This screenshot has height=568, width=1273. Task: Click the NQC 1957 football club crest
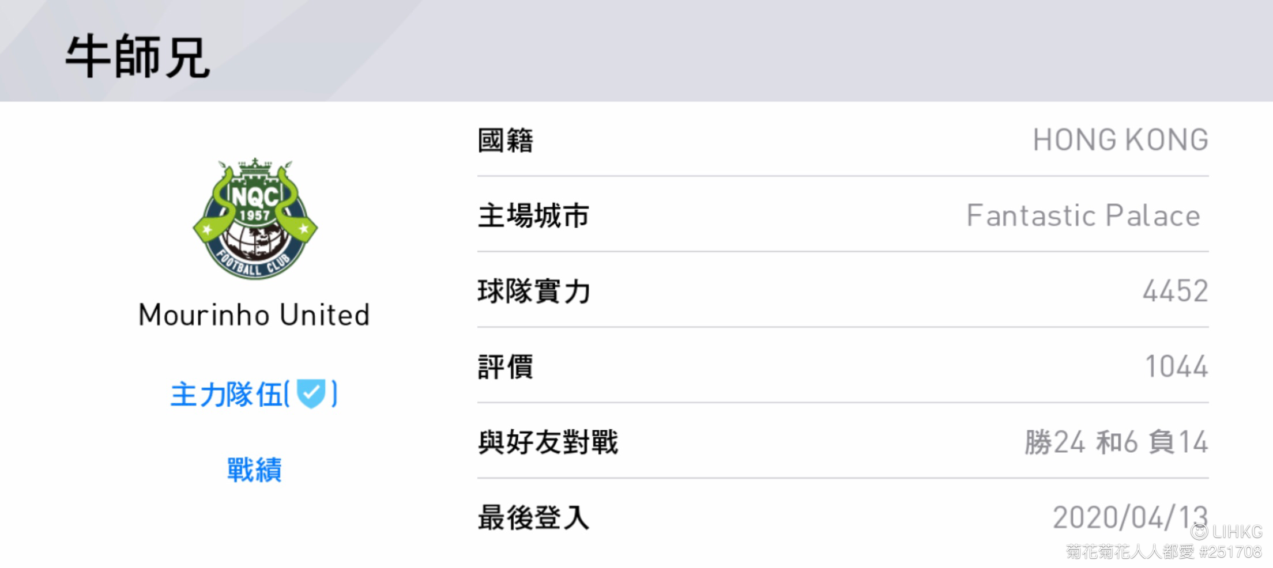(x=255, y=218)
